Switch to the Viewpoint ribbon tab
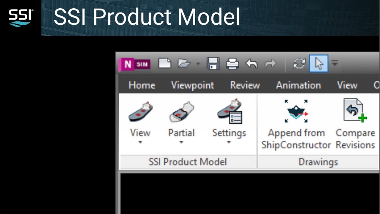The height and width of the screenshot is (214, 380). pos(192,85)
